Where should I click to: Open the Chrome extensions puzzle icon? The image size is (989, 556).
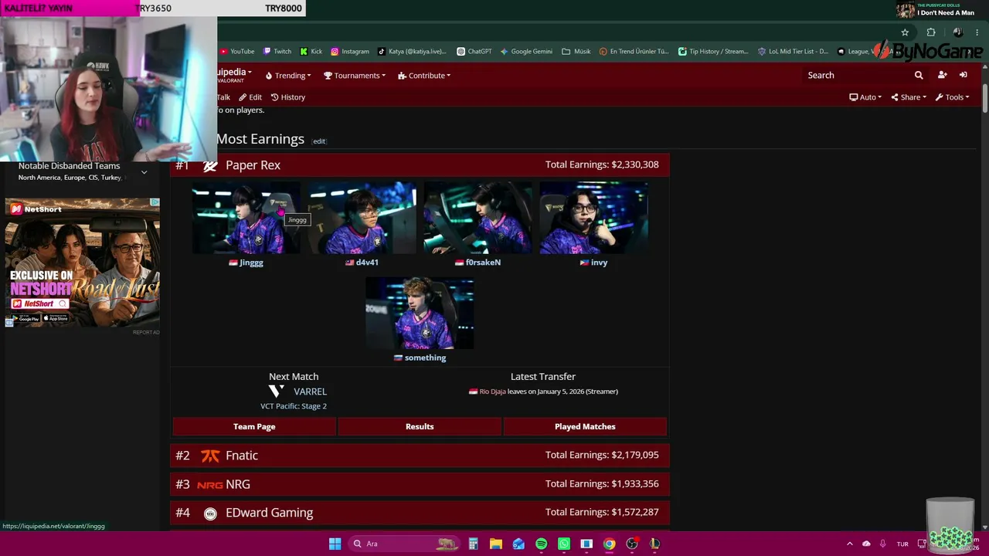tap(931, 32)
